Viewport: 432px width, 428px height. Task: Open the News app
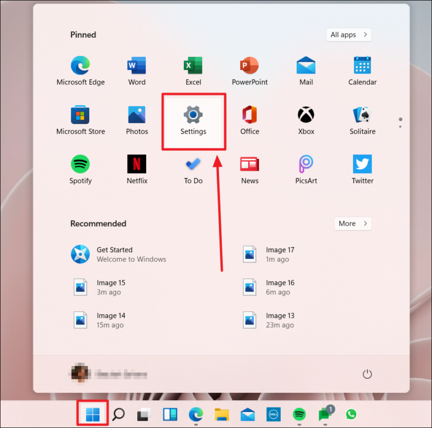coord(250,170)
